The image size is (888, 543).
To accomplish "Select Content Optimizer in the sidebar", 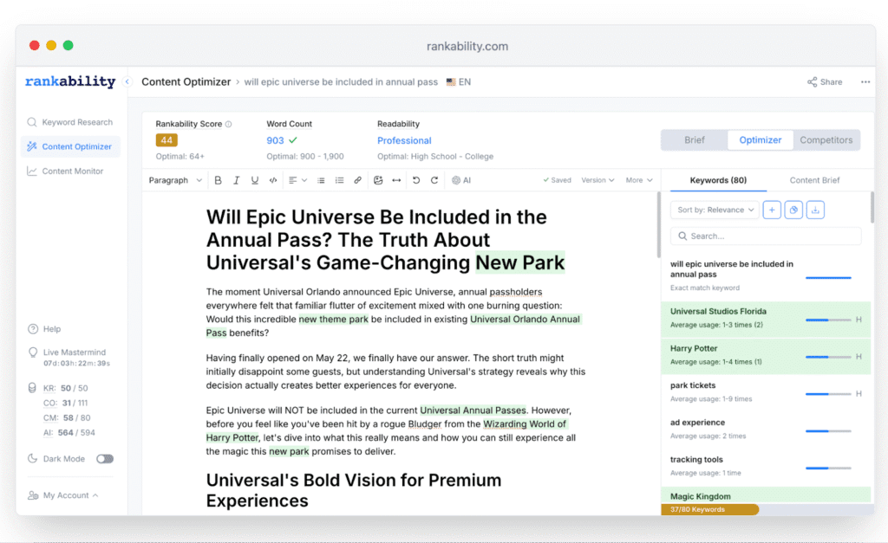I will [x=70, y=146].
